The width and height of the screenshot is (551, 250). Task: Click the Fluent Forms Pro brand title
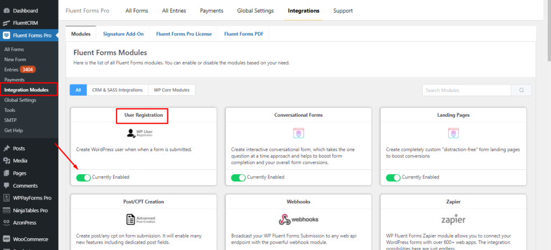click(x=88, y=11)
